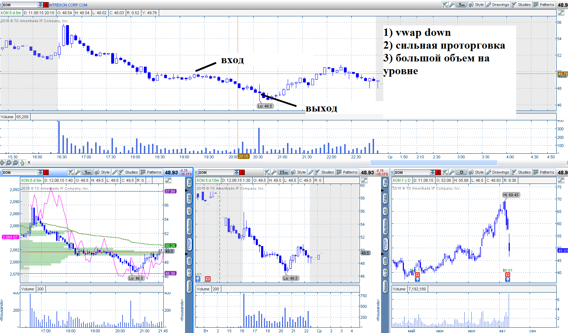
Task: Open T&S tab on right sidebar strip
Action: [385, 198]
